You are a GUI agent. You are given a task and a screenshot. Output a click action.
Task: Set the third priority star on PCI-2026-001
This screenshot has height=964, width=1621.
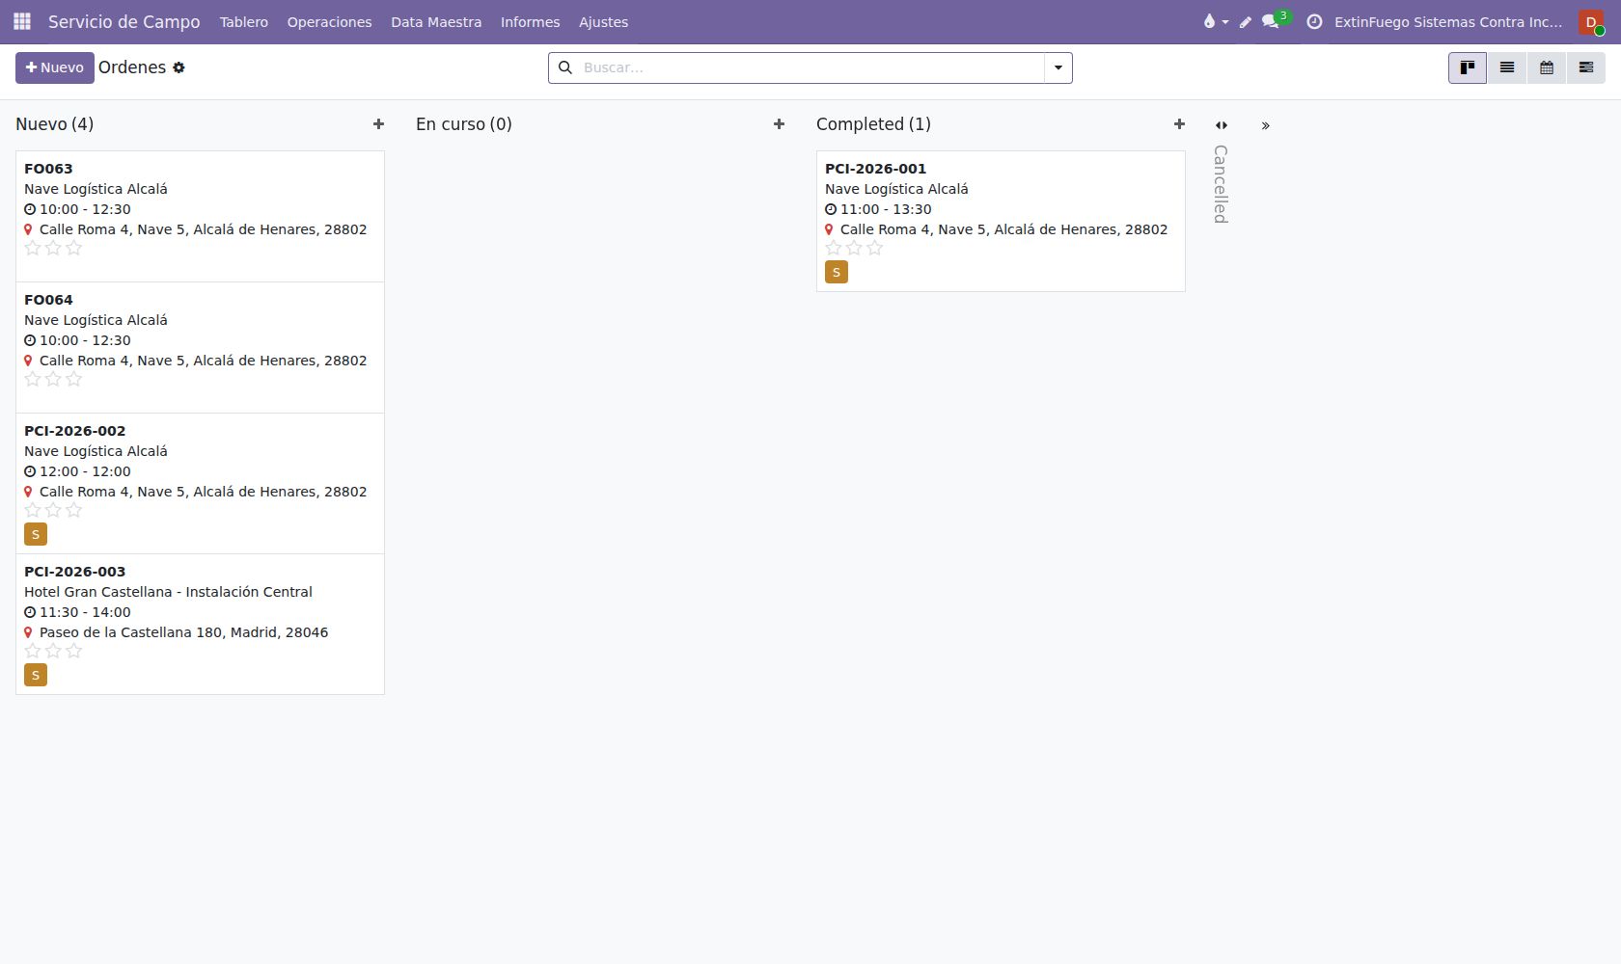874,248
